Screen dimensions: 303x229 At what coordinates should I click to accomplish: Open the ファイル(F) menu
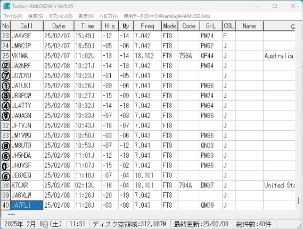click(13, 16)
